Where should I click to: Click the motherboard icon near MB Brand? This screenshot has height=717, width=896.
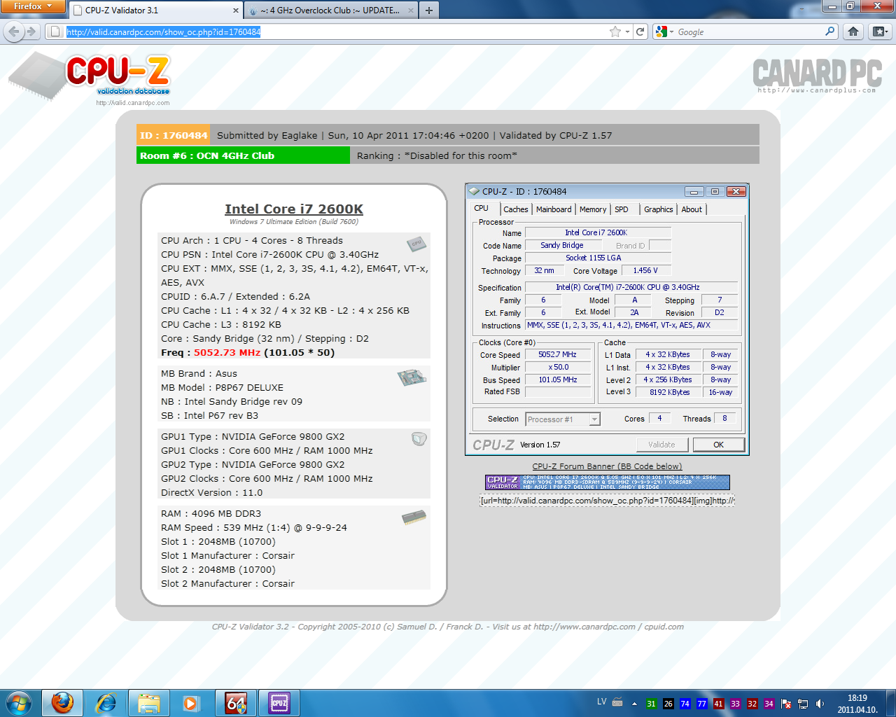click(x=412, y=377)
